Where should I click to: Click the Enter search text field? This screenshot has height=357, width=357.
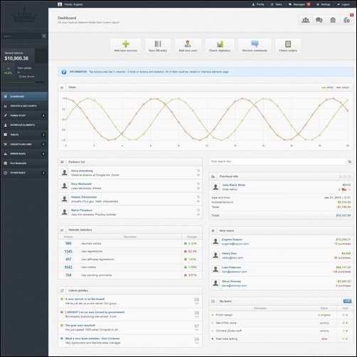pyautogui.click(x=277, y=161)
